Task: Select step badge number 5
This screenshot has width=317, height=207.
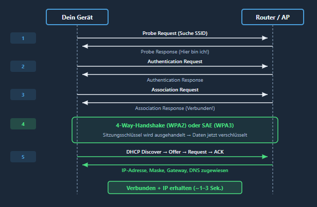Action: pyautogui.click(x=23, y=157)
